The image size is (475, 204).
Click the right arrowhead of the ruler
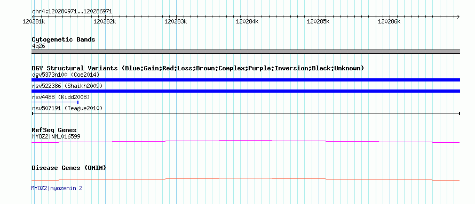tap(458, 17)
